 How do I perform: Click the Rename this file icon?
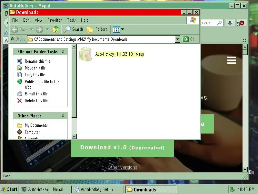(x=20, y=61)
